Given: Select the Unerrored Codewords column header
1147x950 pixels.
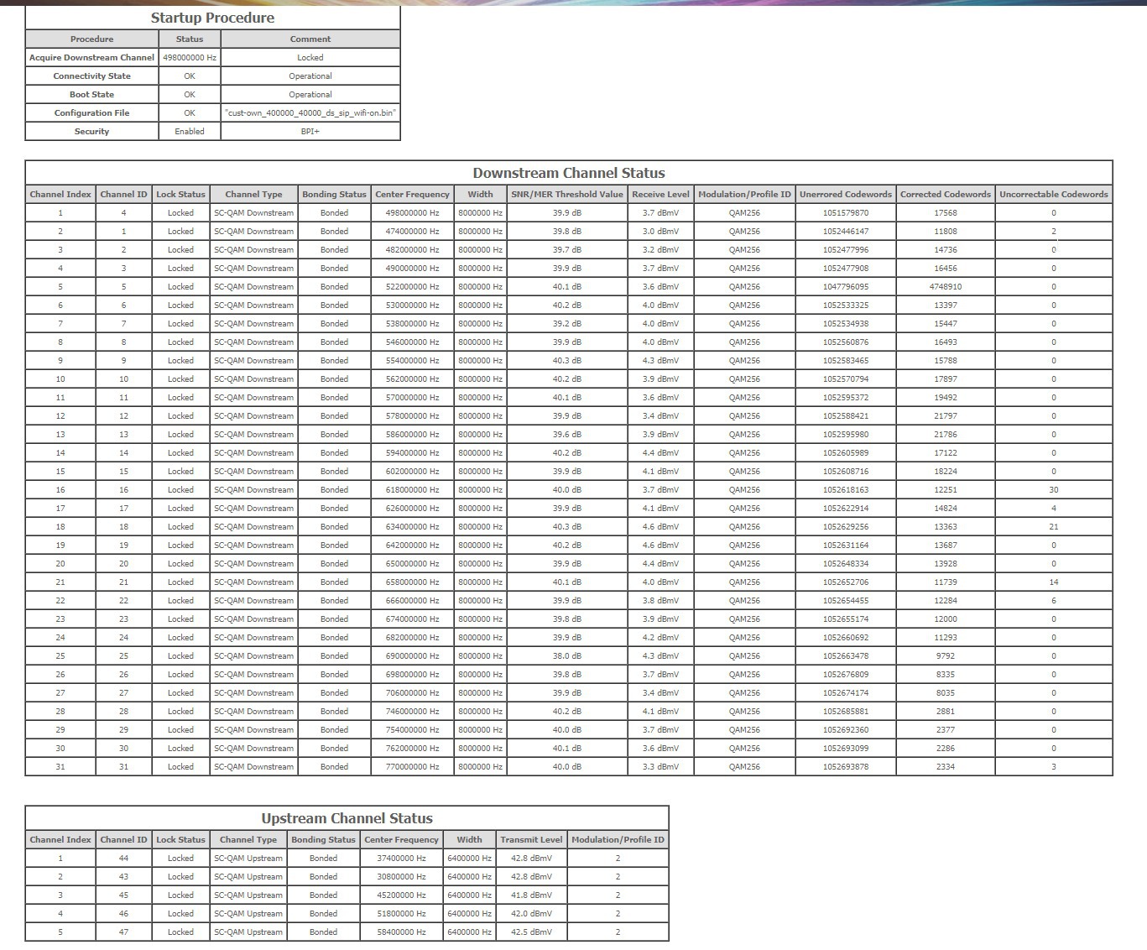Looking at the screenshot, I should coord(845,195).
